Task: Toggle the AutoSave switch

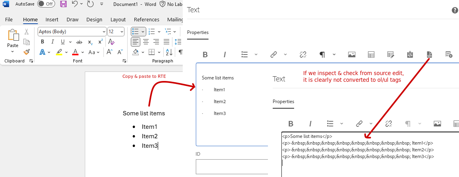Action: tap(46, 4)
